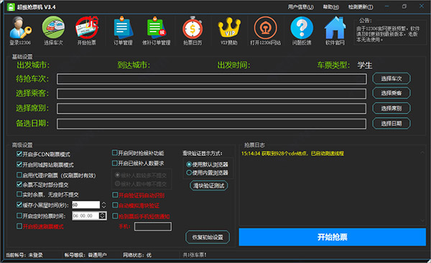Click the 06:00:00 timed ticket time field
431x263 pixels.
click(85, 216)
